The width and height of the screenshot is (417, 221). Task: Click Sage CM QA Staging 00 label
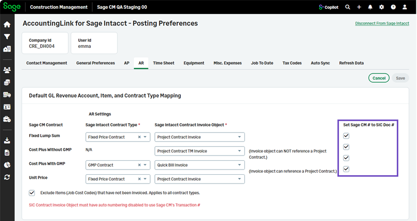pyautogui.click(x=122, y=7)
